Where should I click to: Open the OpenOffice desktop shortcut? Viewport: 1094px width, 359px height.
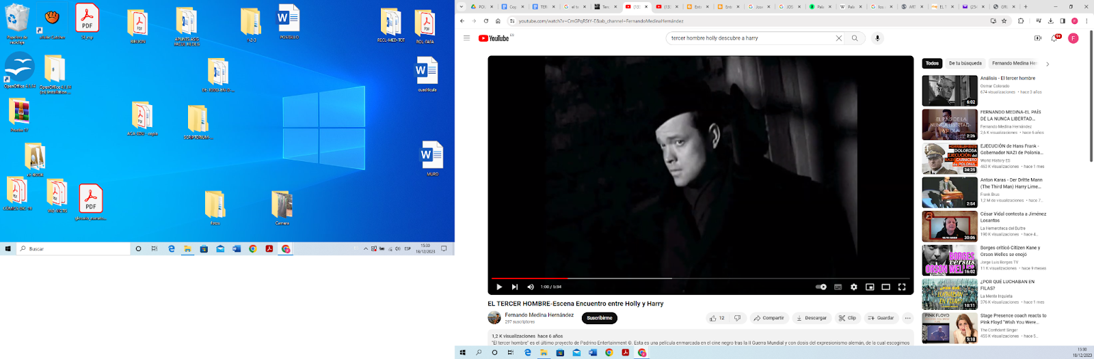pyautogui.click(x=20, y=70)
